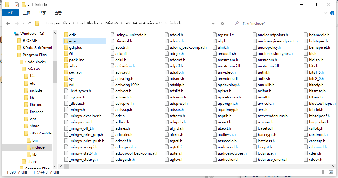Select the sys folder icon
Viewport: 338px width, 178px height.
[66, 79]
